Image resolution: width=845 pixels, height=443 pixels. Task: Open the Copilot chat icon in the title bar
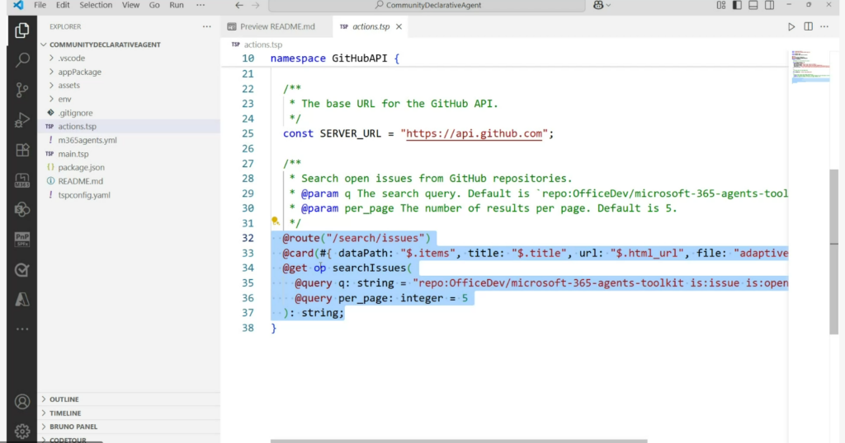click(598, 6)
